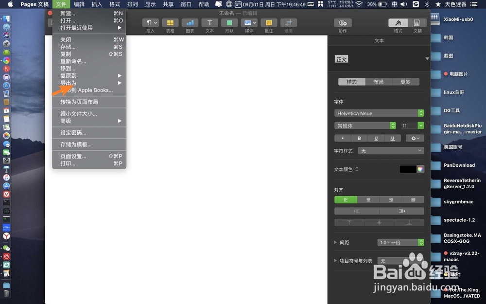This screenshot has height=304, width=486.
Task: Add a comment using the 批注 icon
Action: (x=269, y=23)
